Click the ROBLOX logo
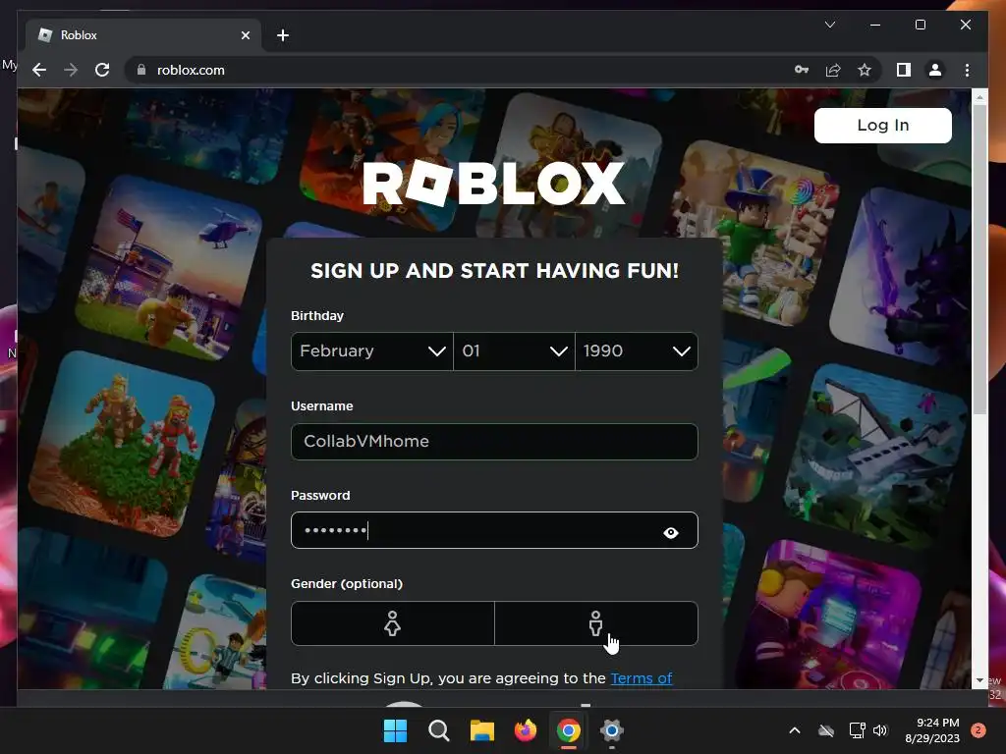Viewport: 1006px width, 754px height. [494, 184]
